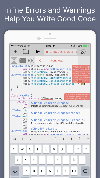Screen dimensions: 100x178
Task: Tap the n key on keyboard
Action: (x=66, y=171)
